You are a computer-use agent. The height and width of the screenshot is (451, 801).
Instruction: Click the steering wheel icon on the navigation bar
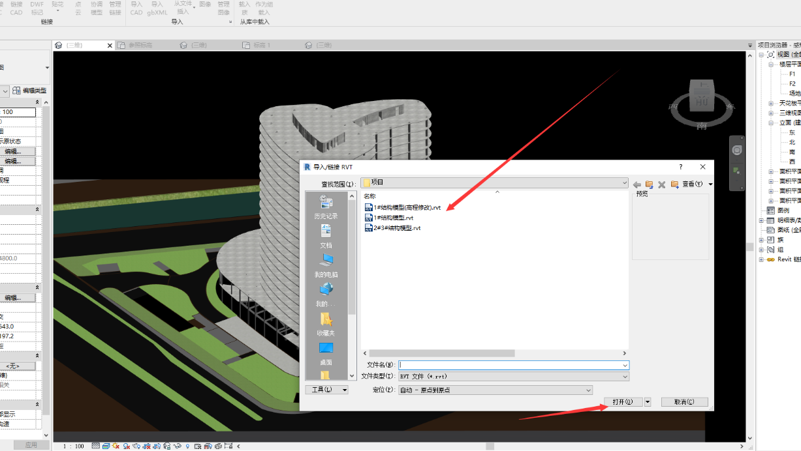click(x=736, y=150)
